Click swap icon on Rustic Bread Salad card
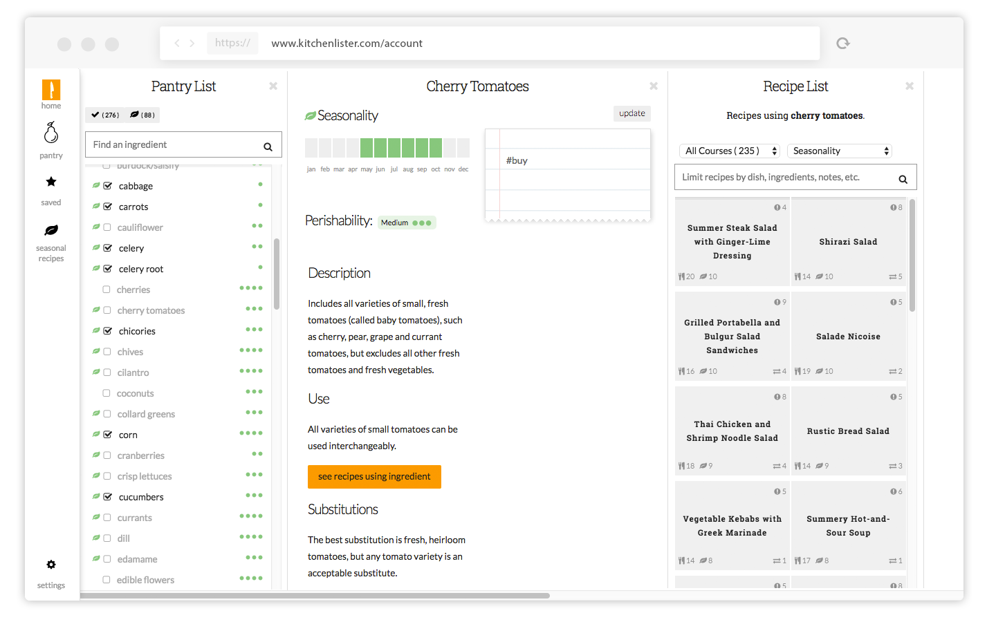 (x=893, y=466)
